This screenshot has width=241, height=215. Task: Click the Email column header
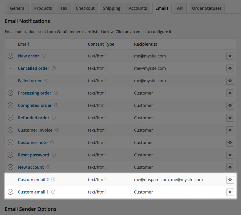(23, 44)
